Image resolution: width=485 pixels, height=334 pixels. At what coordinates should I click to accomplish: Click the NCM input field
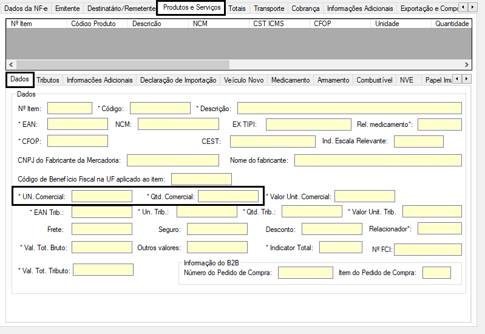point(178,124)
